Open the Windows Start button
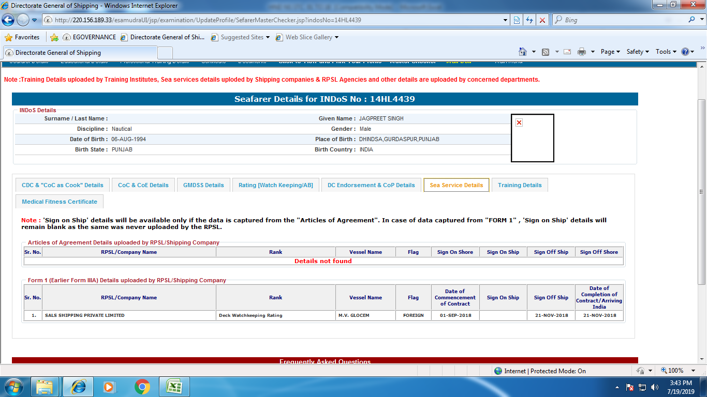Viewport: 707px width, 397px height. (x=14, y=387)
